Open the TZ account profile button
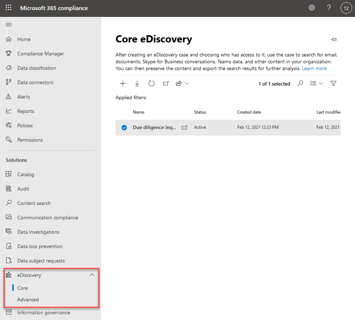This screenshot has height=320, width=355. click(x=346, y=8)
